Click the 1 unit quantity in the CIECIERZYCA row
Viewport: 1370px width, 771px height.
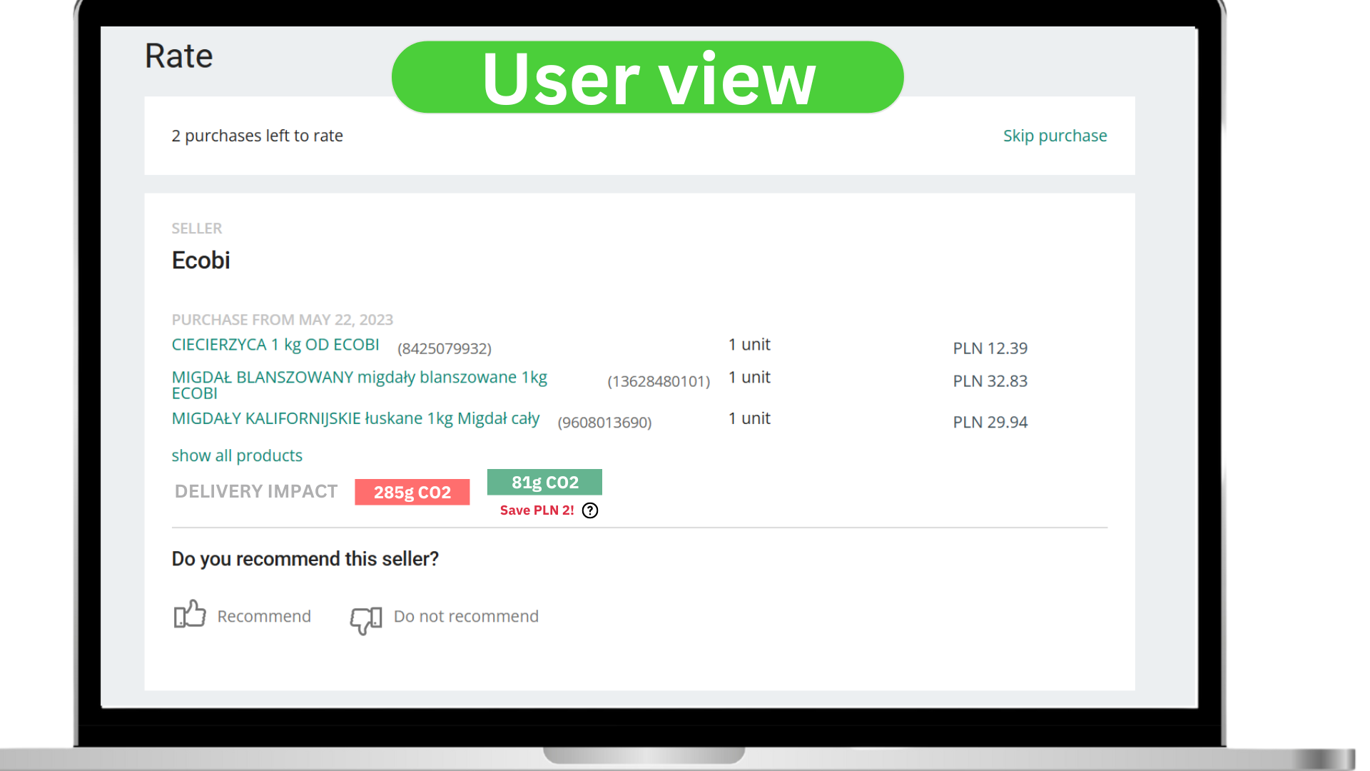[x=749, y=345]
